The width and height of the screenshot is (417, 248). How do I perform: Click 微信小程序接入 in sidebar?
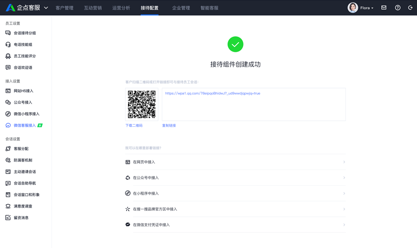[26, 114]
